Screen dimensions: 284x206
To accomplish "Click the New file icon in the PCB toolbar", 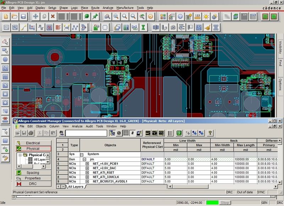I will pyautogui.click(x=6, y=17).
